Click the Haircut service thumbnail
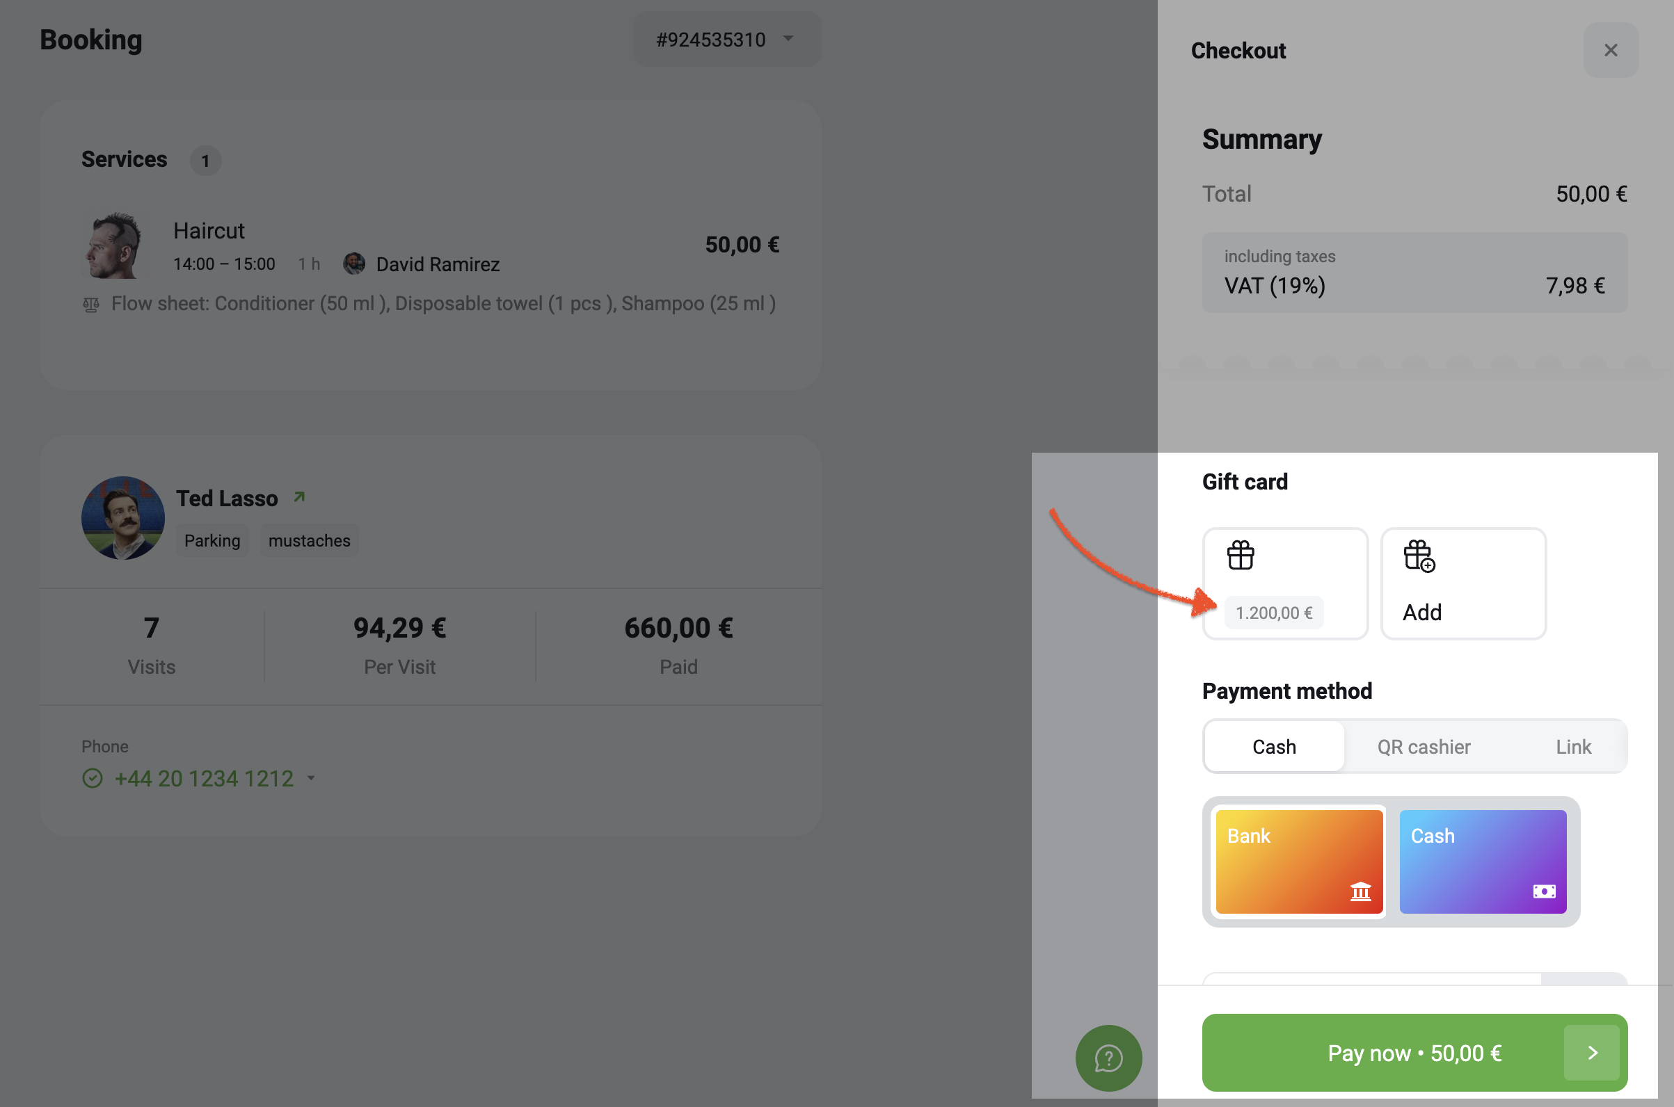1674x1107 pixels. pos(115,245)
